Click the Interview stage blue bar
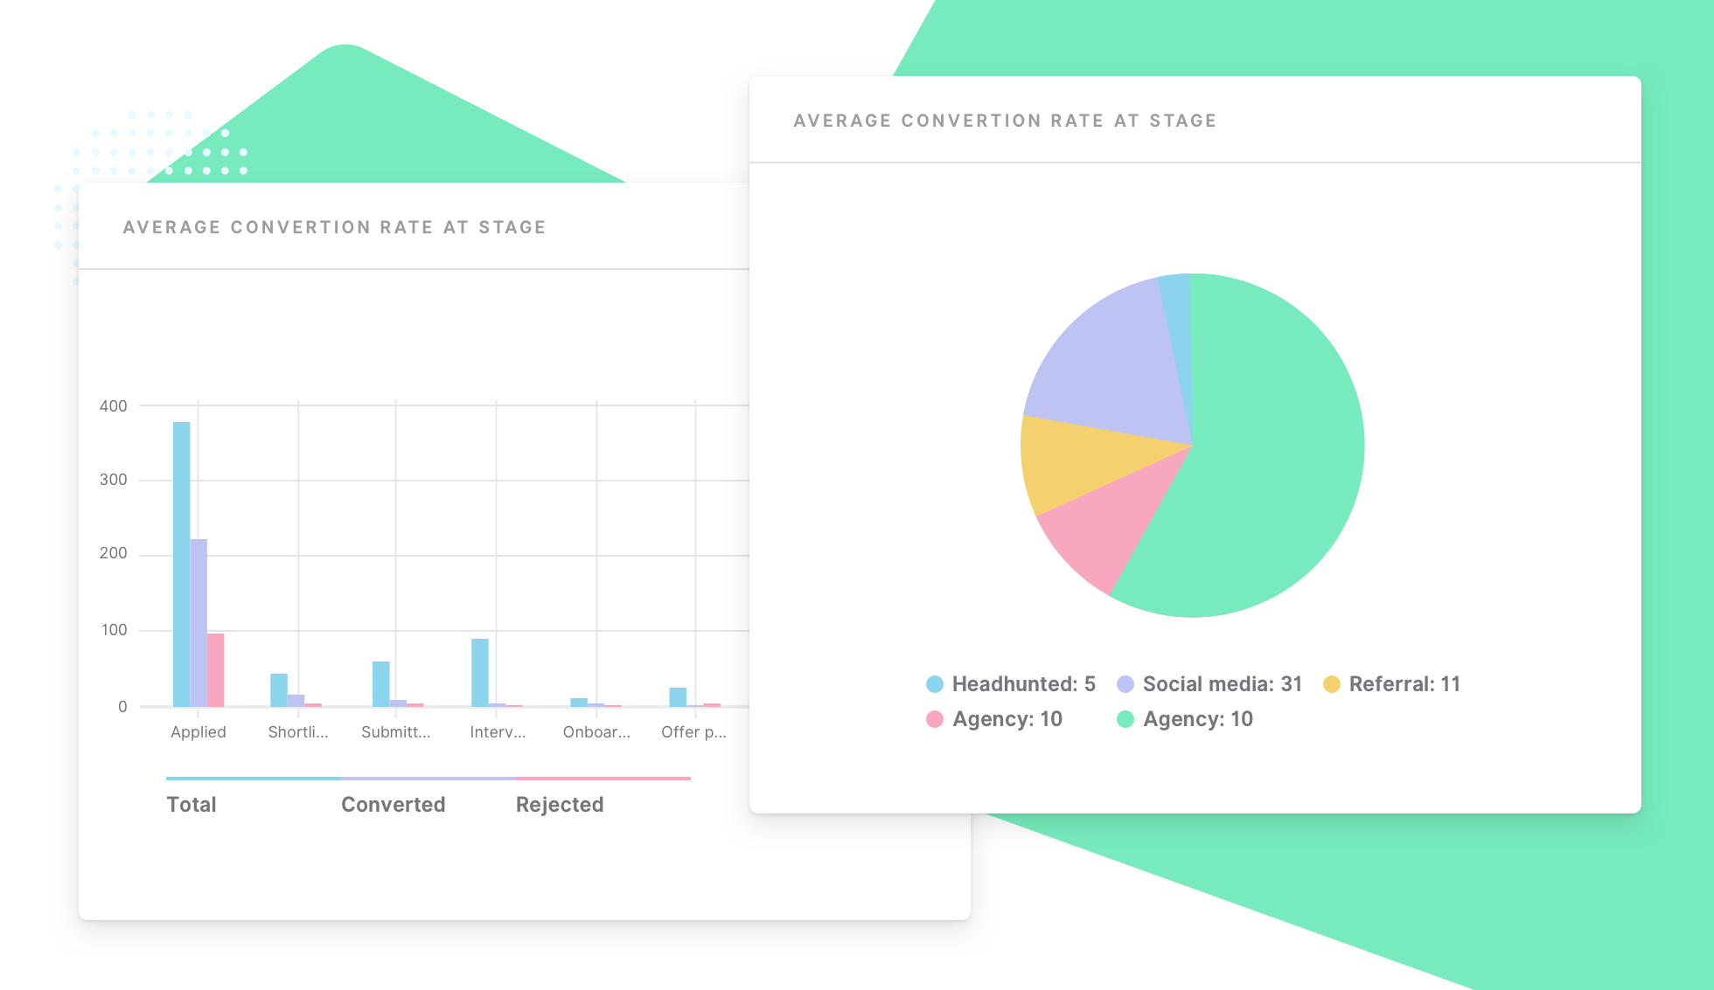 [x=479, y=673]
